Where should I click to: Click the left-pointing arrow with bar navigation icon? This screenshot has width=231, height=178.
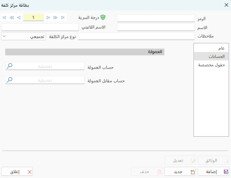(4, 17)
